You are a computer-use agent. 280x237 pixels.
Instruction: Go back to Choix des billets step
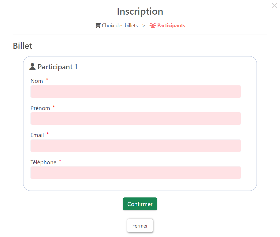pos(120,26)
